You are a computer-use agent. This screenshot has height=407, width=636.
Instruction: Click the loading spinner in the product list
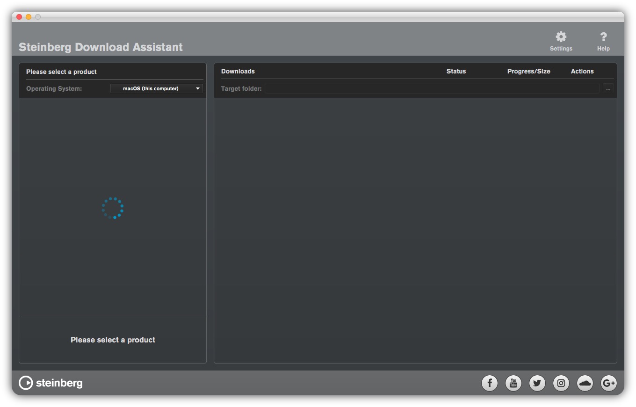click(113, 208)
